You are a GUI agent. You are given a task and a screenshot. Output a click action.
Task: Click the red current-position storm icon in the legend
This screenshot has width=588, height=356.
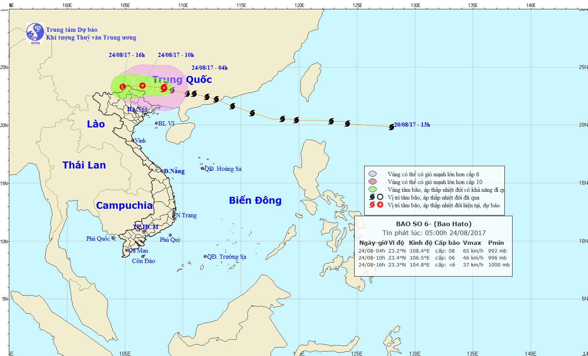(372, 205)
